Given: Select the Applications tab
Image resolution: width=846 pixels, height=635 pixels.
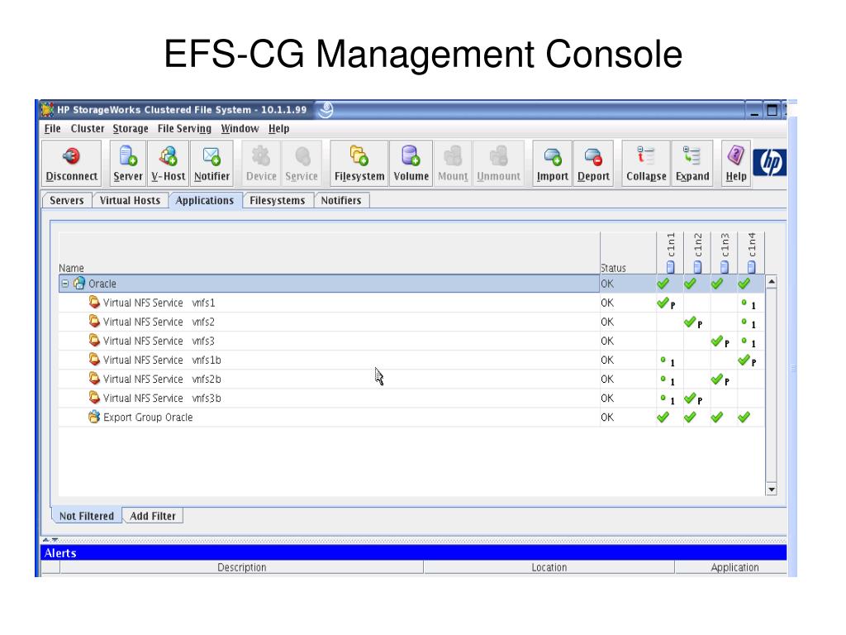Looking at the screenshot, I should 205,200.
